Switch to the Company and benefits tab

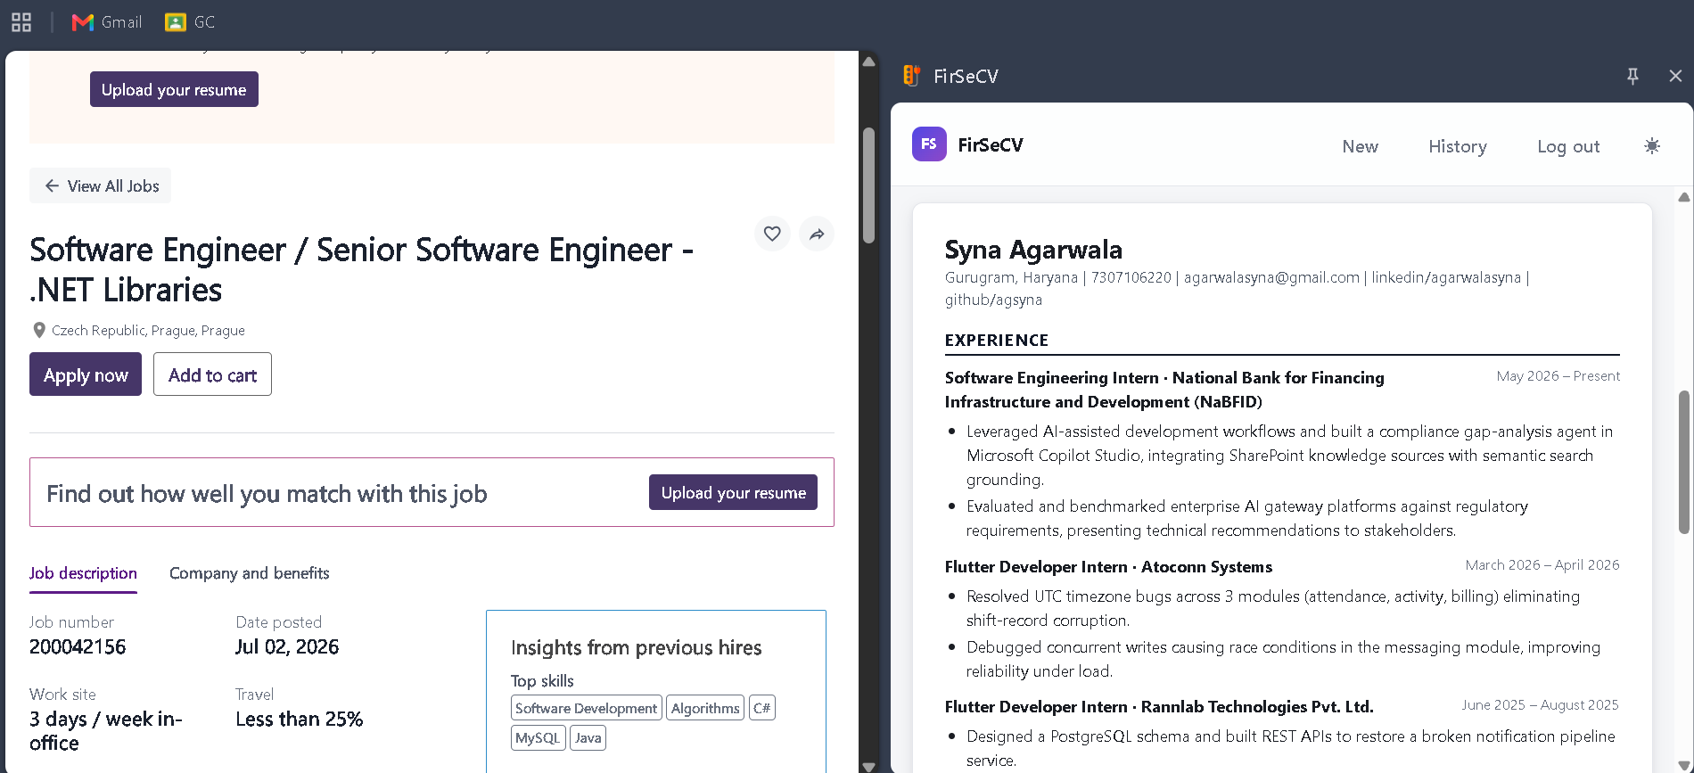[x=250, y=573]
